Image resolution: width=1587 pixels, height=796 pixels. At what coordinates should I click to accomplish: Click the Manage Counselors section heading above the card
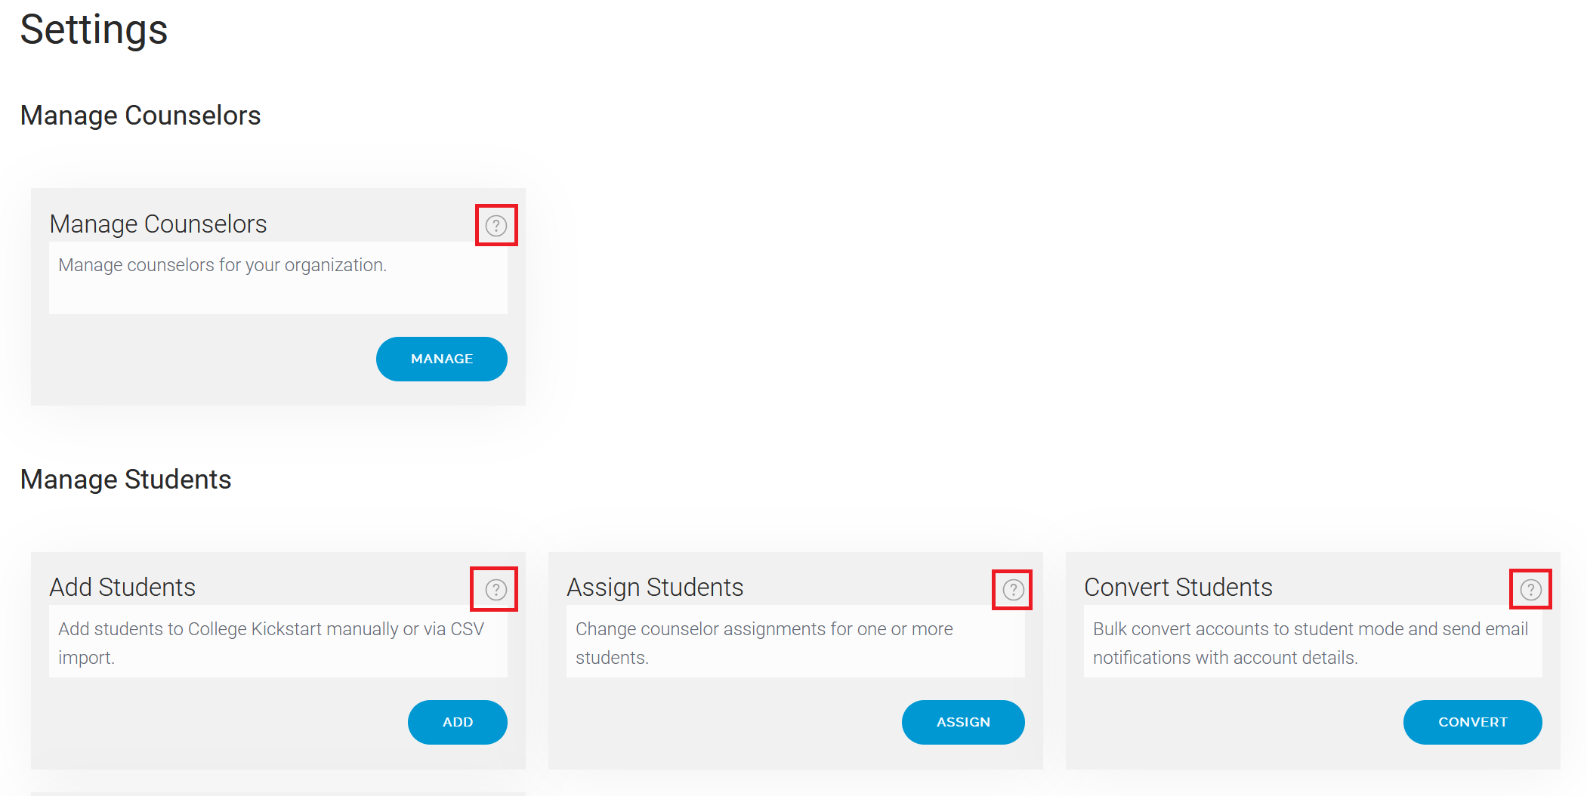[x=140, y=116]
